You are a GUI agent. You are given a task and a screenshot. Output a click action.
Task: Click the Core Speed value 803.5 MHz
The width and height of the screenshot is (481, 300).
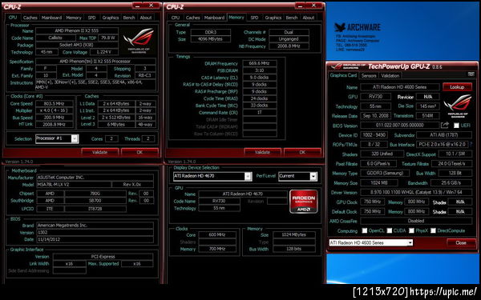coord(54,103)
